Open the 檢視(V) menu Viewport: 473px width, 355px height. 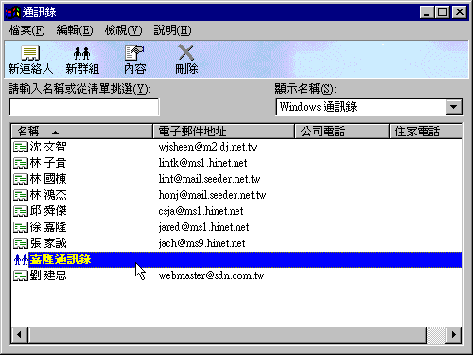click(123, 30)
